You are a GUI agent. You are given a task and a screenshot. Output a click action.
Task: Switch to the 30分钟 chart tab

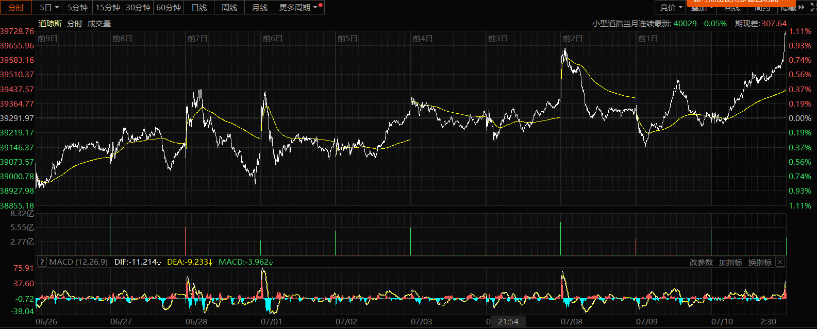coord(138,7)
